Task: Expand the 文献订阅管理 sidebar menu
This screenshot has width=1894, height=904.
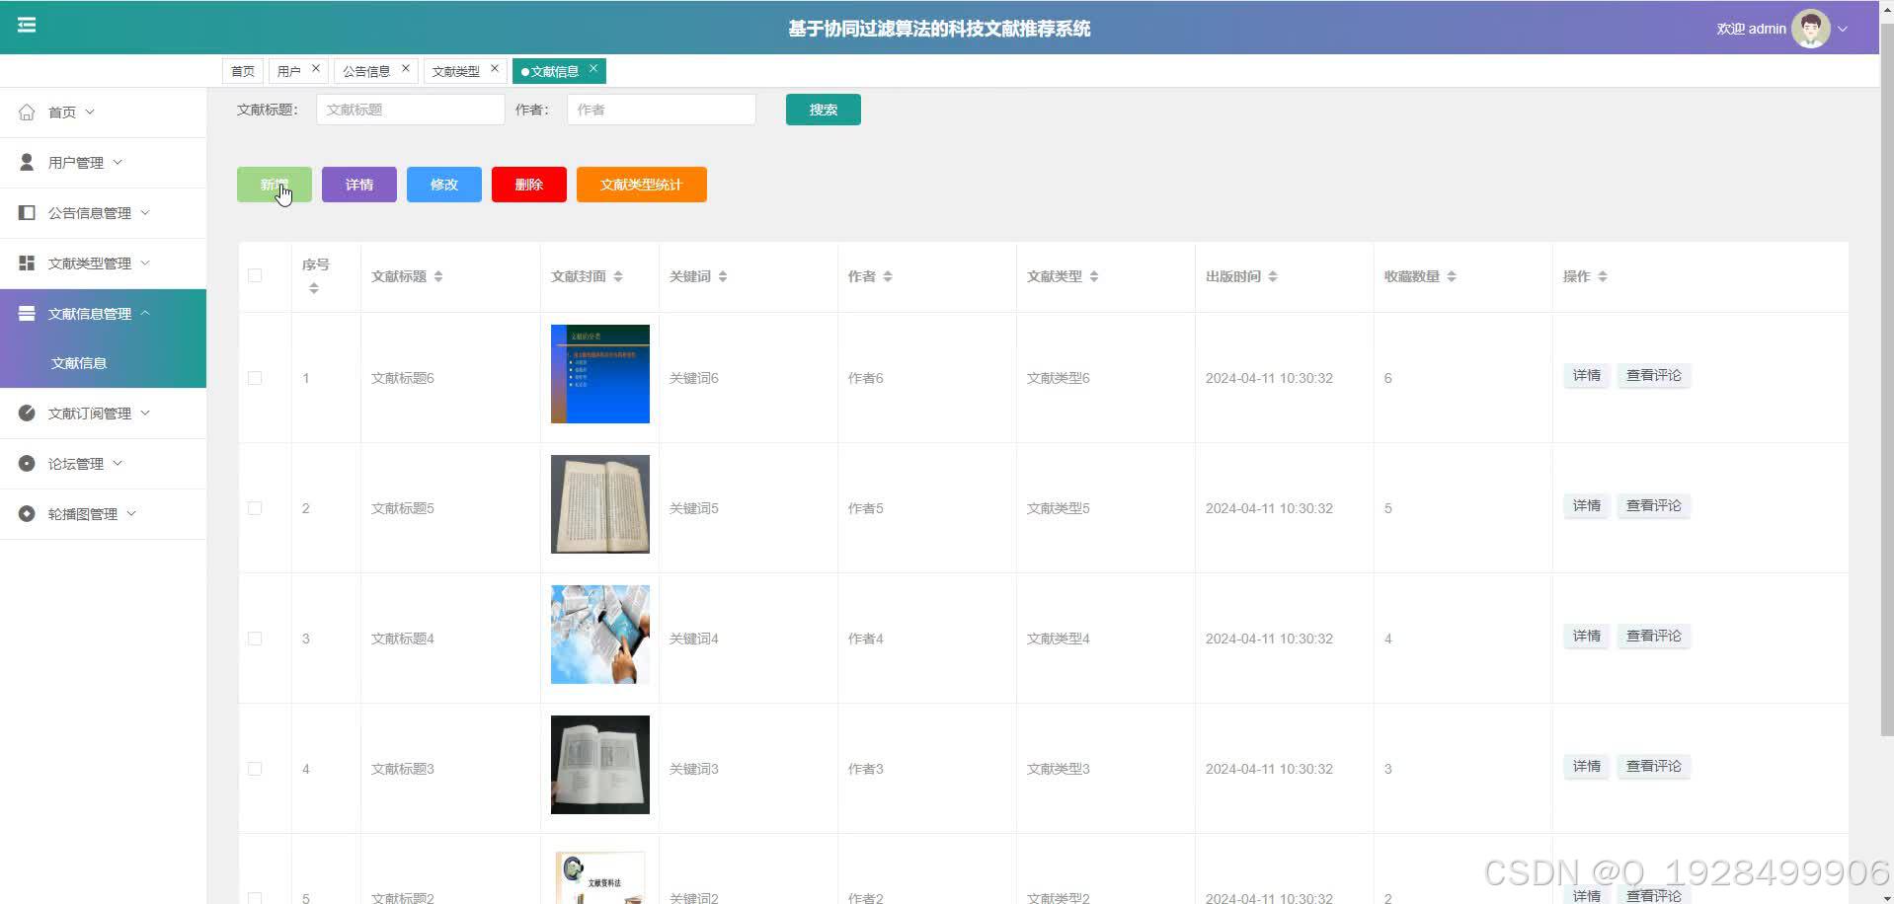Action: pos(145,413)
